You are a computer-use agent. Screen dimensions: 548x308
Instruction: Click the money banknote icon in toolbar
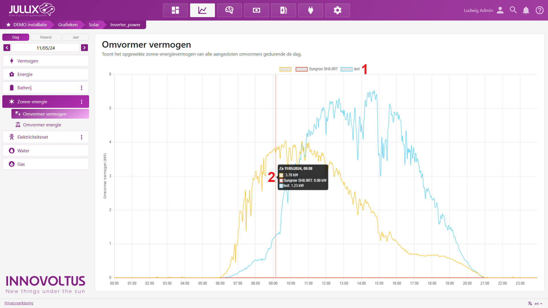(256, 10)
